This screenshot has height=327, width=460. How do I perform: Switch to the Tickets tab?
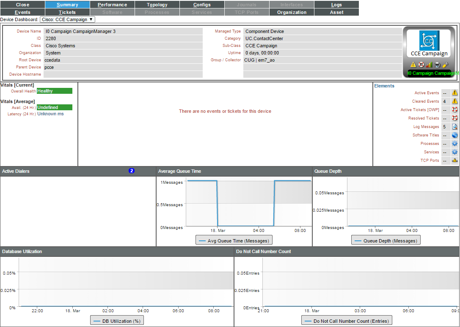[x=67, y=12]
